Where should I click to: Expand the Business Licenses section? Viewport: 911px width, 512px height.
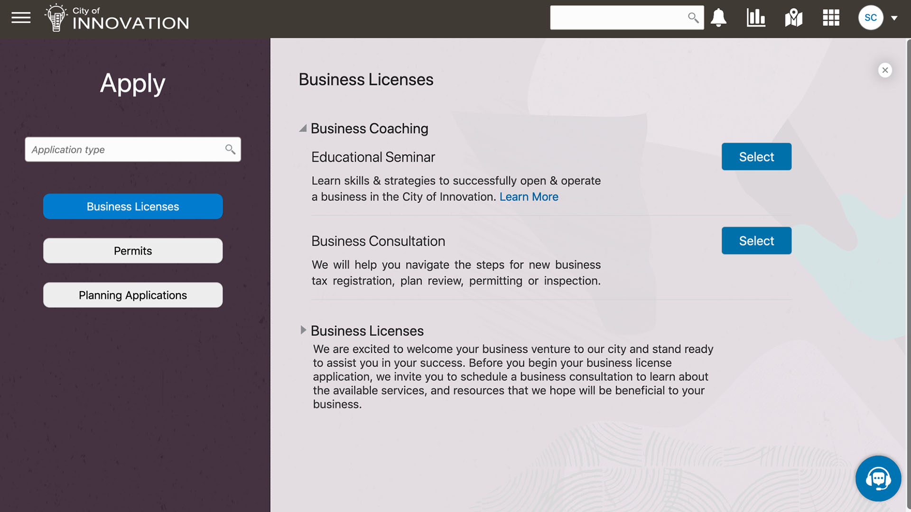[x=304, y=330]
